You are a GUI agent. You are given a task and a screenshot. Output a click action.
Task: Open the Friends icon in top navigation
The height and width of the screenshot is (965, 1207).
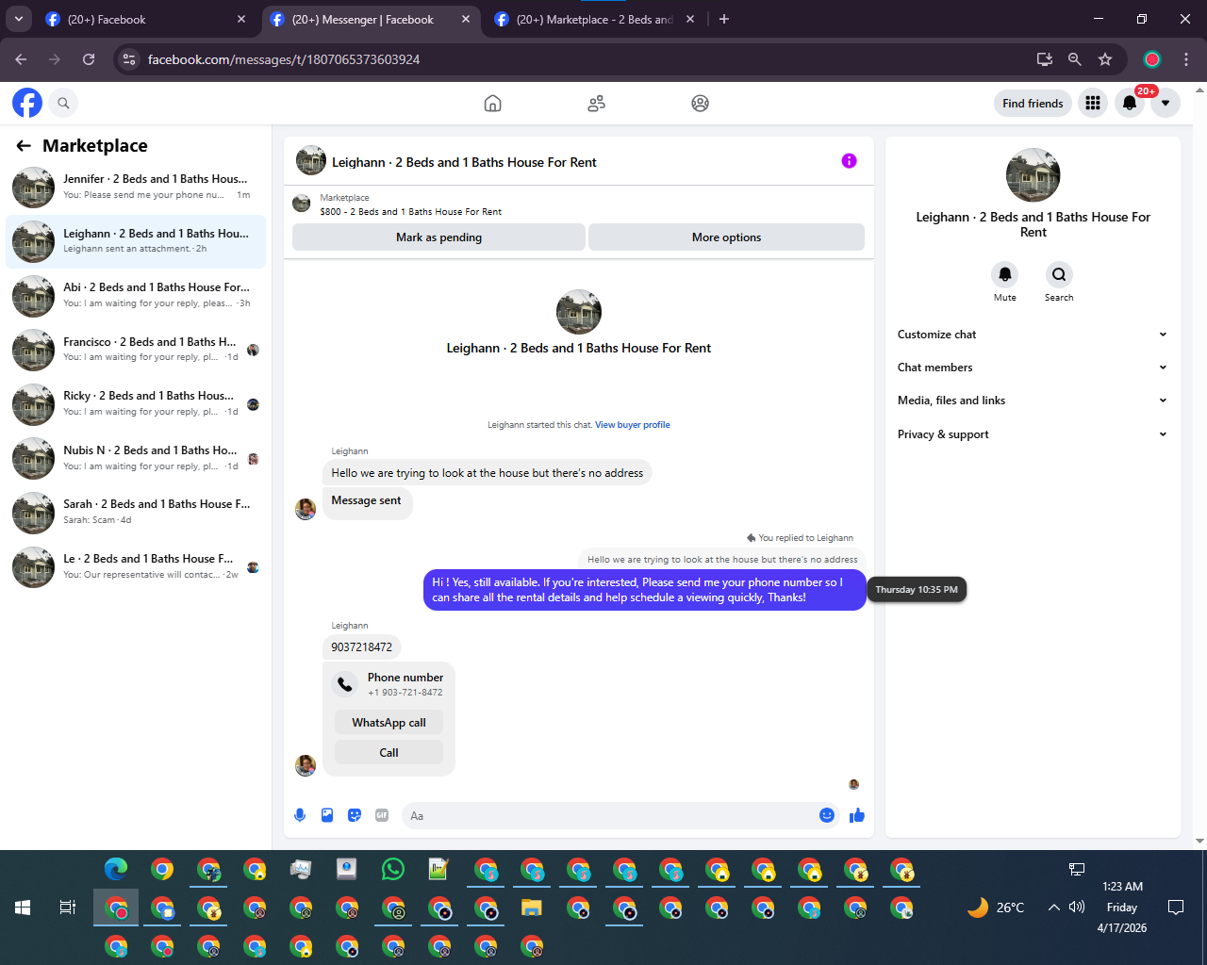(596, 103)
